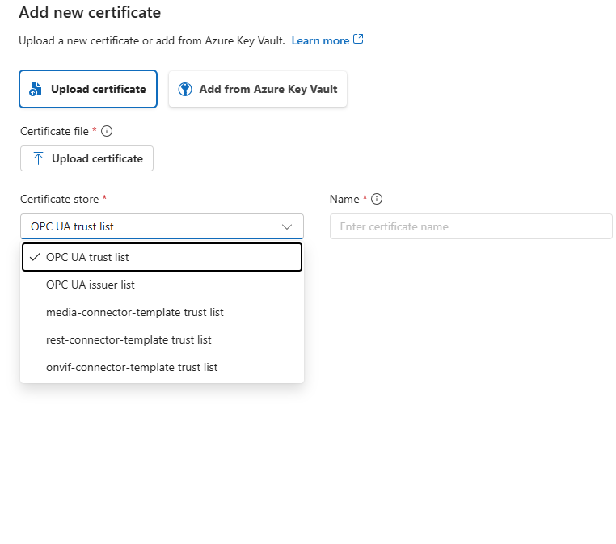Click Upload certificate file button
This screenshot has height=544, width=616.
[86, 158]
